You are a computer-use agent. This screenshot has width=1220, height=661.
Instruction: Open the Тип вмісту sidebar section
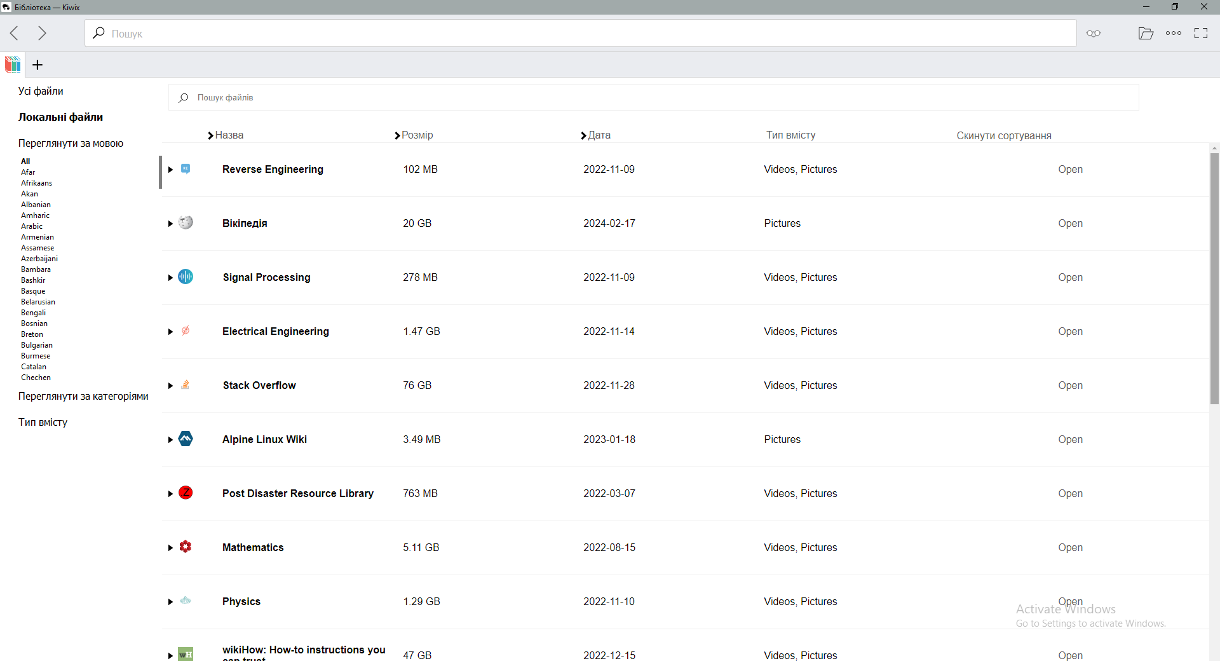click(x=43, y=423)
